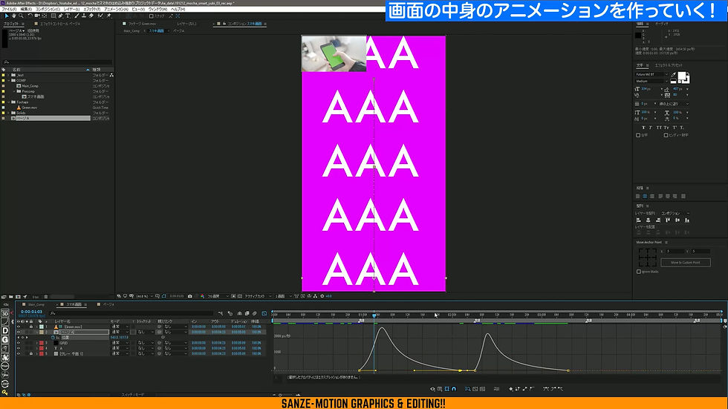Click the Project panel search field
Screen dimensions: 728x409
coord(58,62)
